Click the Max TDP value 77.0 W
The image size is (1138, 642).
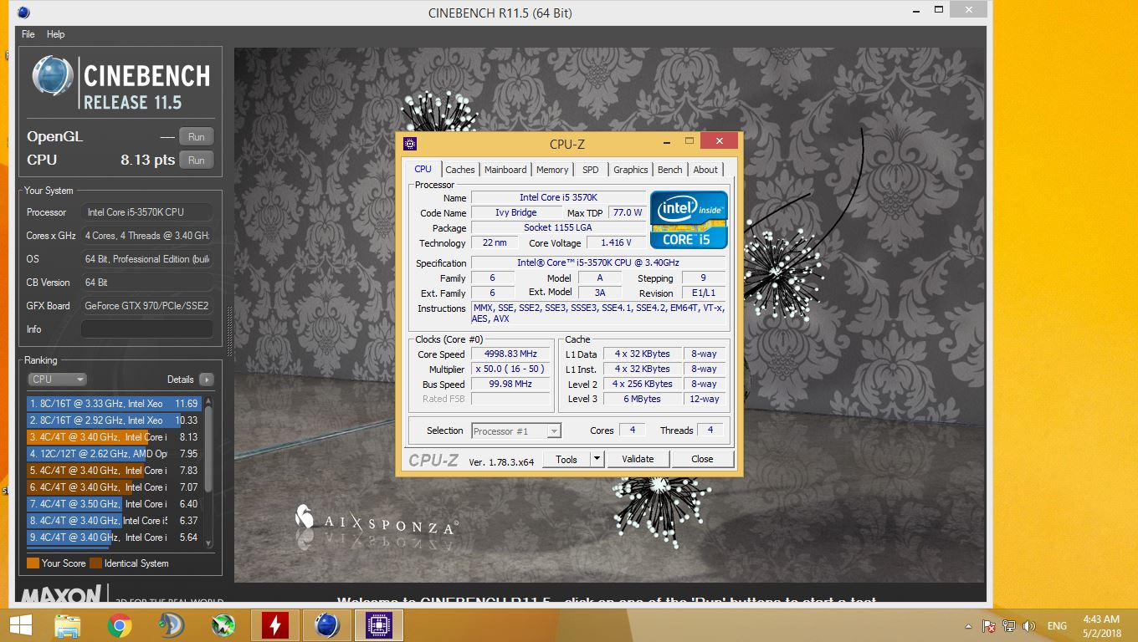627,213
